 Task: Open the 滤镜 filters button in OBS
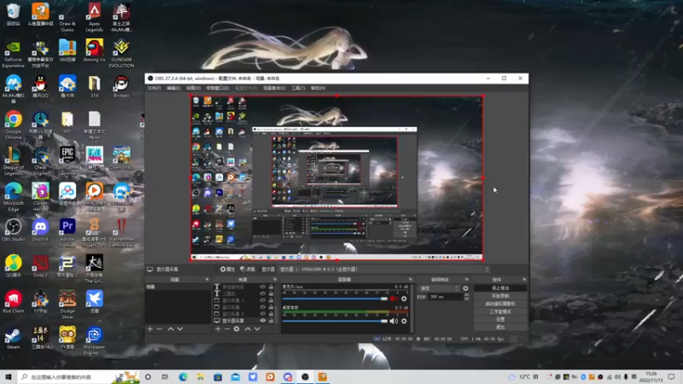pyautogui.click(x=248, y=269)
